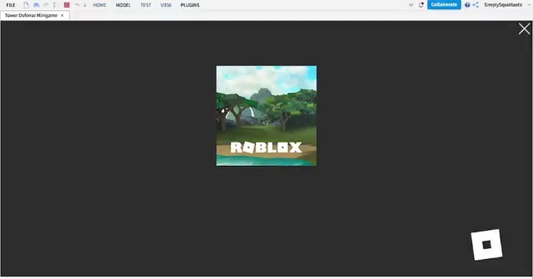This screenshot has width=533, height=279.
Task: Click the SimplySquittastic username
Action: 503,5
